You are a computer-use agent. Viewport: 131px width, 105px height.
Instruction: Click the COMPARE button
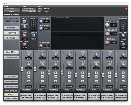tap(32, 11)
